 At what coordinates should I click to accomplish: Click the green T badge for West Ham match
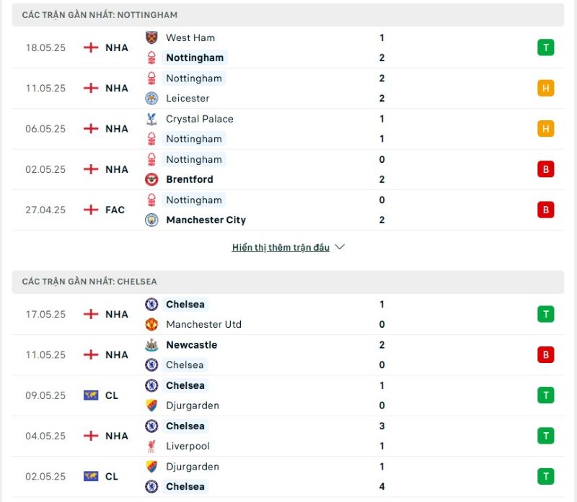[x=546, y=48]
